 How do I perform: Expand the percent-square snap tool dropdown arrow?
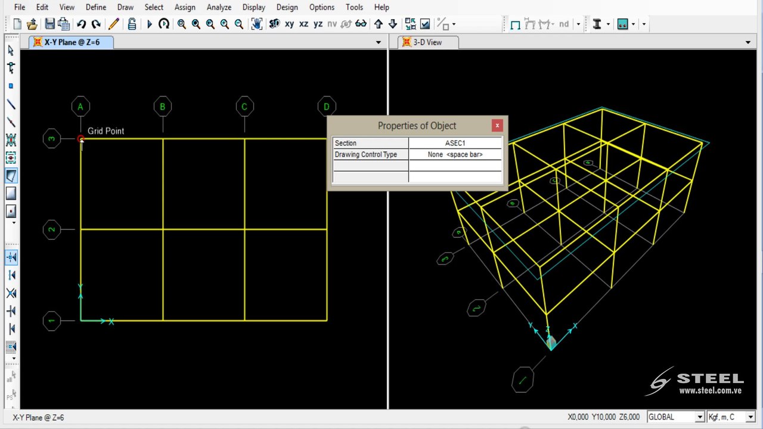[454, 24]
